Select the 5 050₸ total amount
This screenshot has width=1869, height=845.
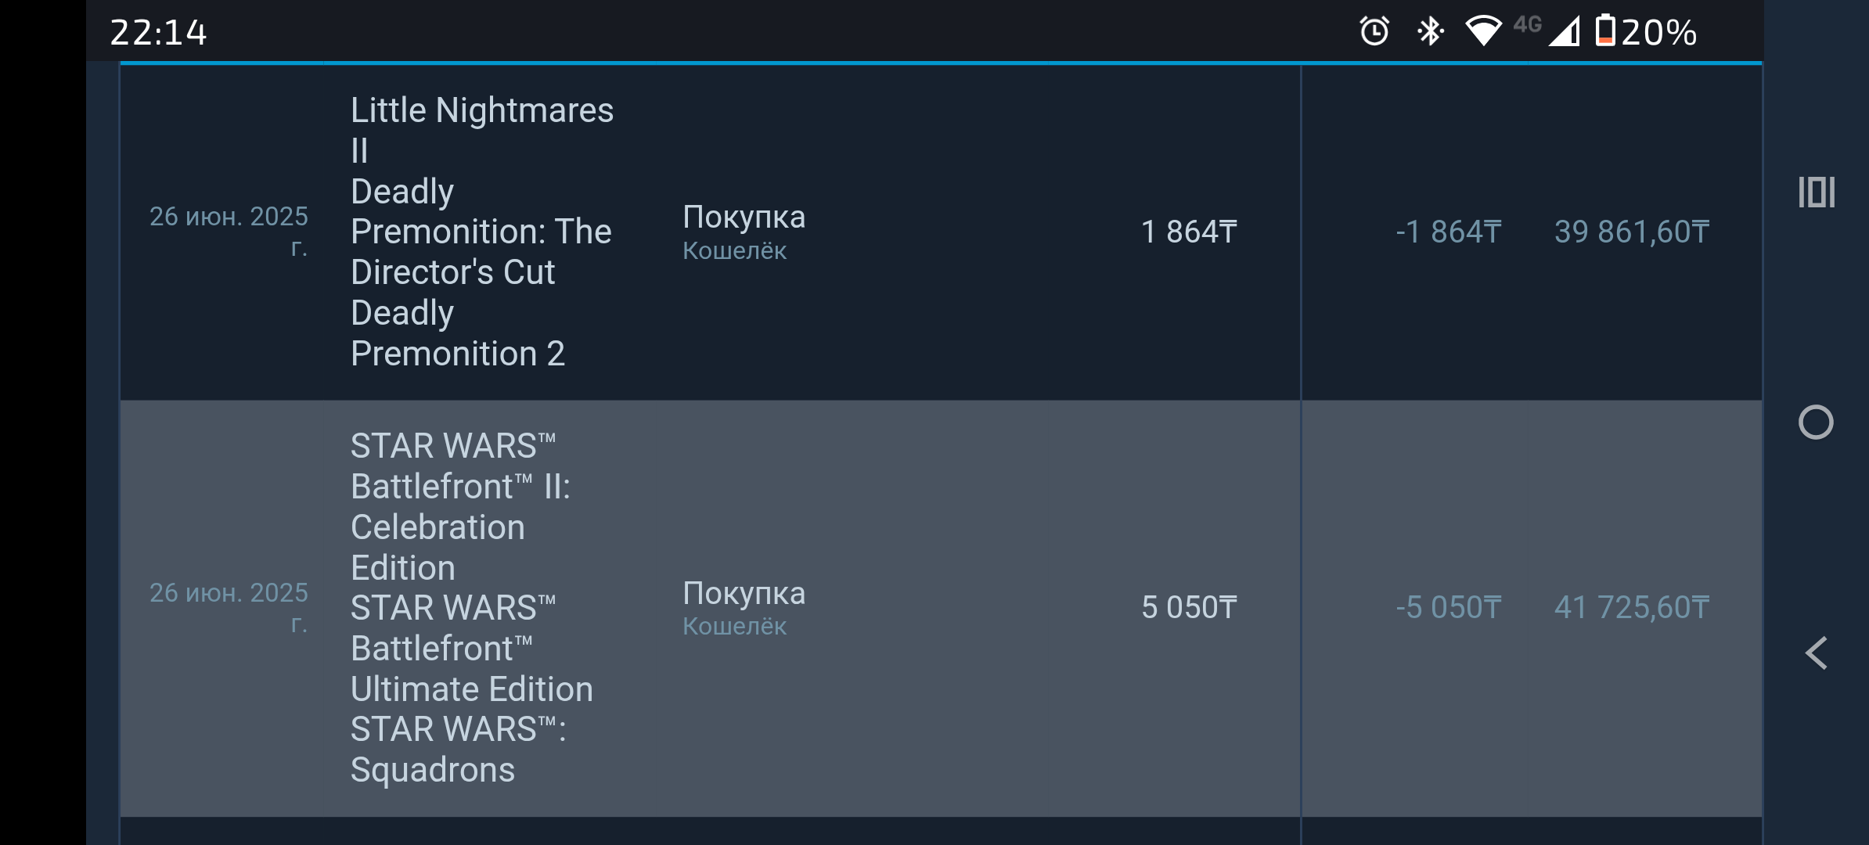[1189, 608]
